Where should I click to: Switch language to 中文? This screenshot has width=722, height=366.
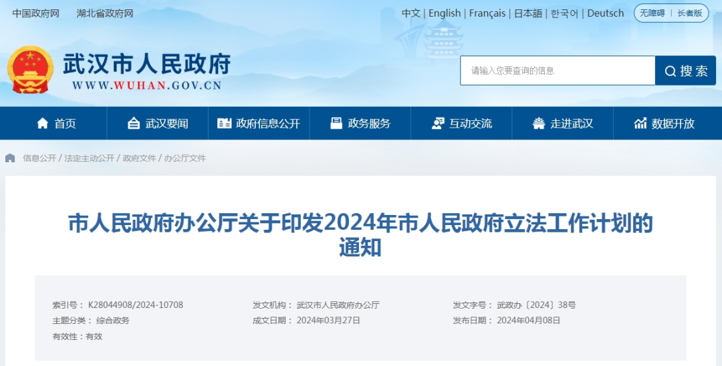coord(410,13)
